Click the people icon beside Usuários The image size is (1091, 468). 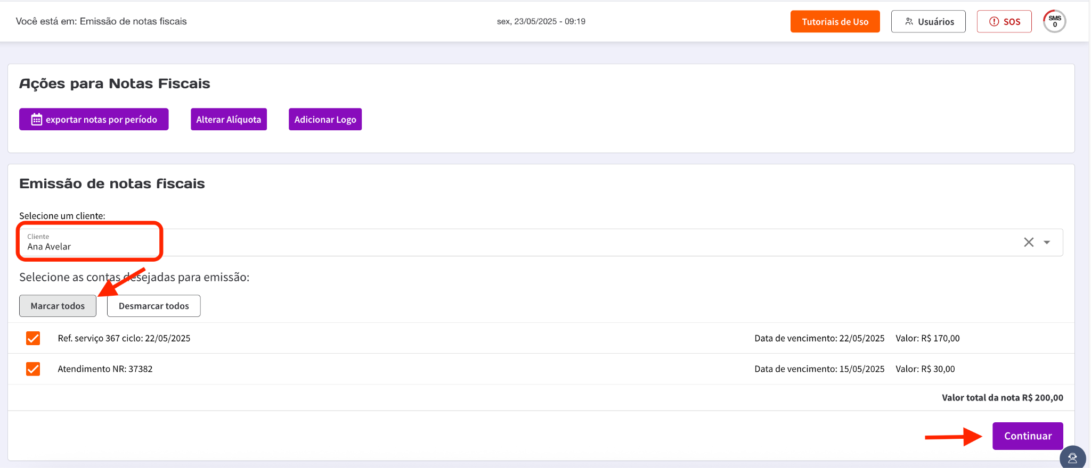tap(909, 22)
